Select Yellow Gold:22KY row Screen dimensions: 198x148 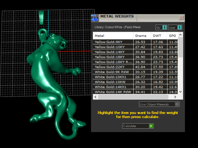coord(135,67)
